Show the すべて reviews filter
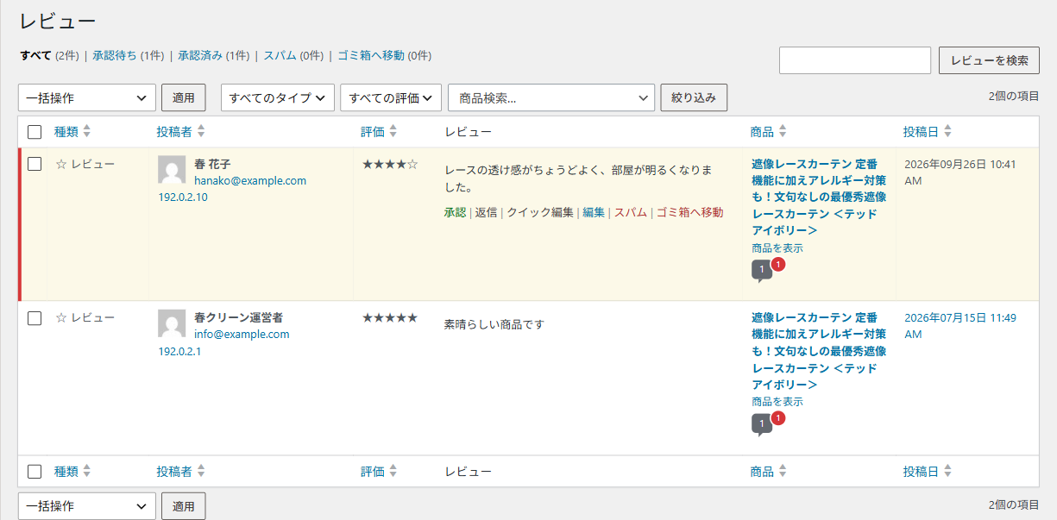1057x520 pixels. [x=36, y=55]
